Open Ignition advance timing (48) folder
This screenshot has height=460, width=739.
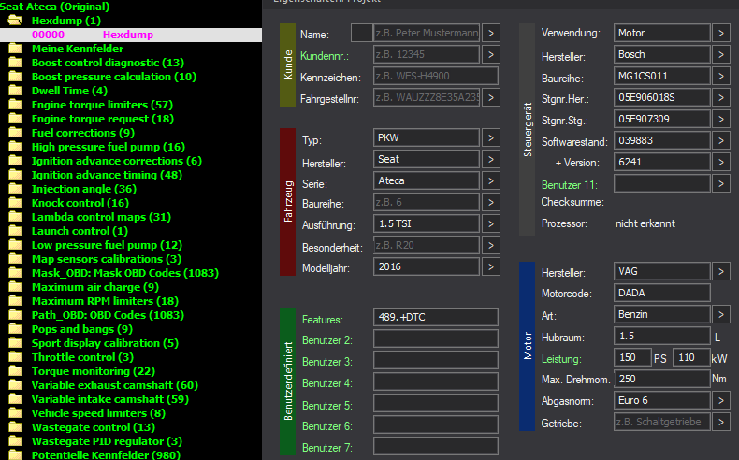pos(107,175)
